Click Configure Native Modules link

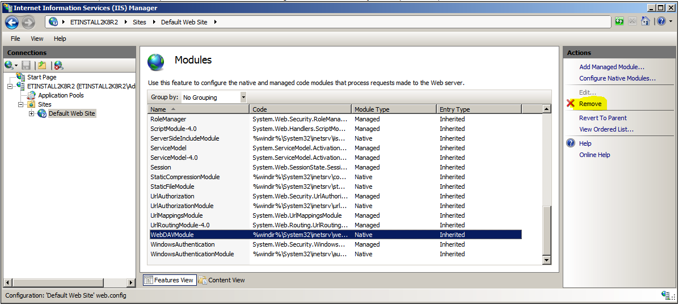coord(617,78)
